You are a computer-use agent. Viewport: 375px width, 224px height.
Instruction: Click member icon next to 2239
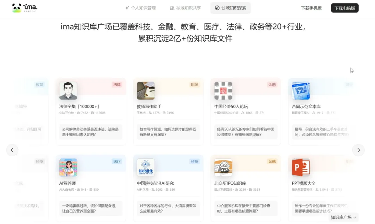point(236,190)
